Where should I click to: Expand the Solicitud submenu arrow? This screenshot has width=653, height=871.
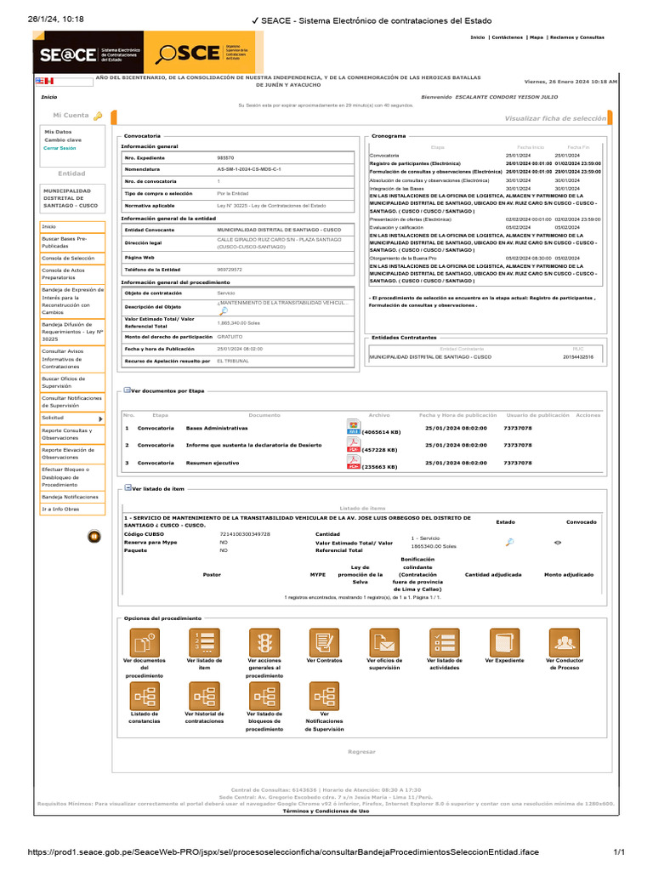[x=100, y=418]
